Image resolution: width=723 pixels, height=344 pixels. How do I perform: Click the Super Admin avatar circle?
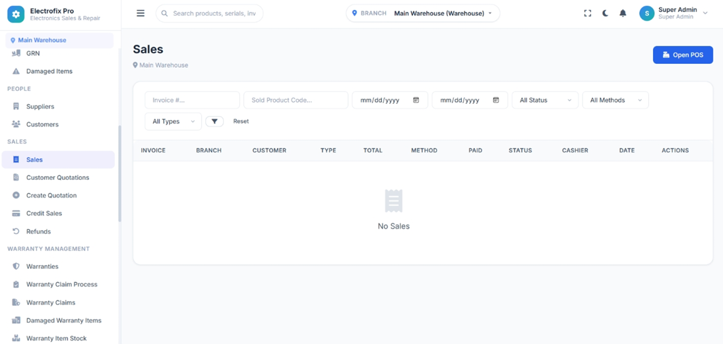[x=647, y=13]
